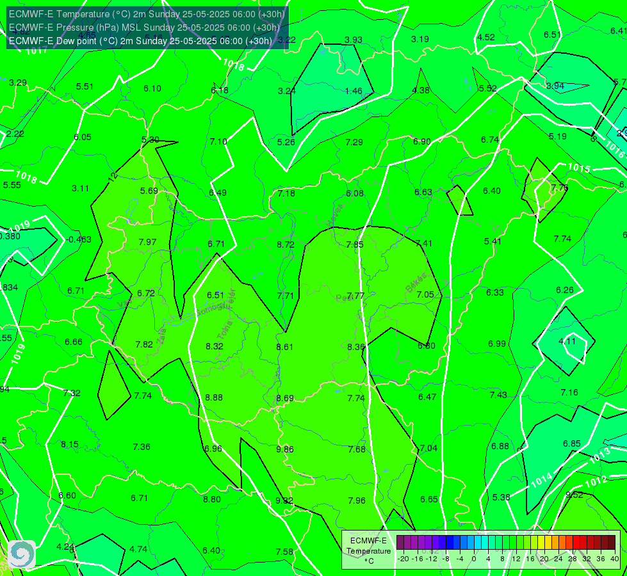Viewport: 627px width, 576px height.
Task: Click the cyan 0°C legend swatch
Action: pyautogui.click(x=478, y=543)
